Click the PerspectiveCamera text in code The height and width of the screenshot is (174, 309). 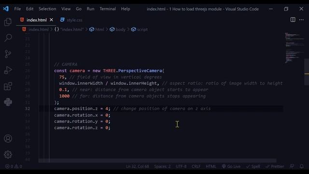140,71
